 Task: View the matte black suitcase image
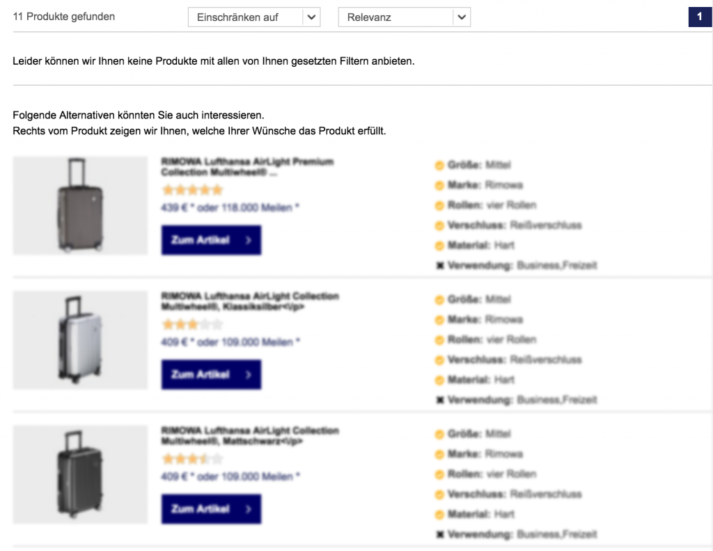[x=80, y=474]
